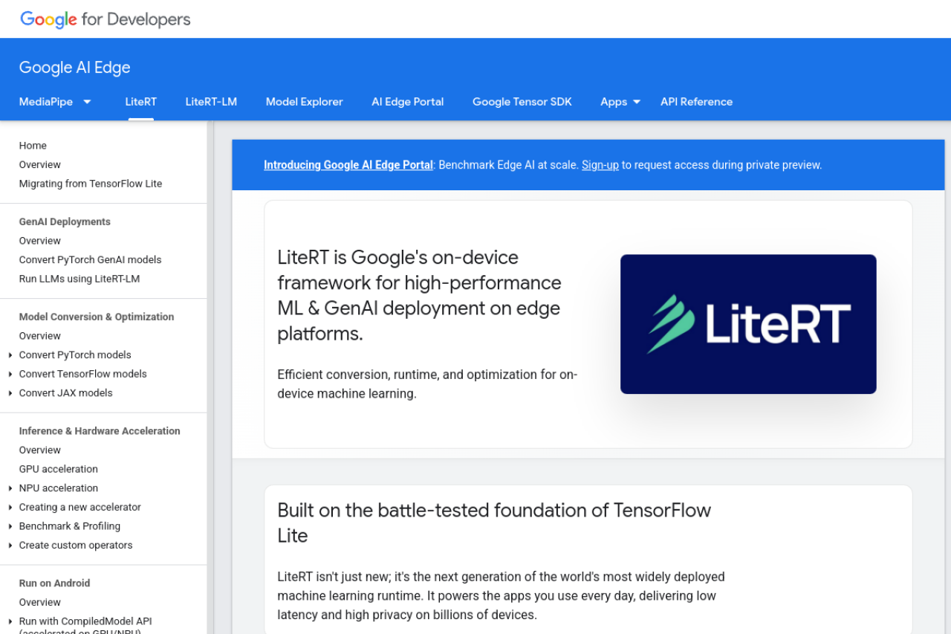Open the Apps dropdown arrow
This screenshot has width=951, height=634.
[637, 102]
